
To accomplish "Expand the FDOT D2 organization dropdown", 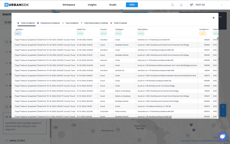I will tap(207, 5).
